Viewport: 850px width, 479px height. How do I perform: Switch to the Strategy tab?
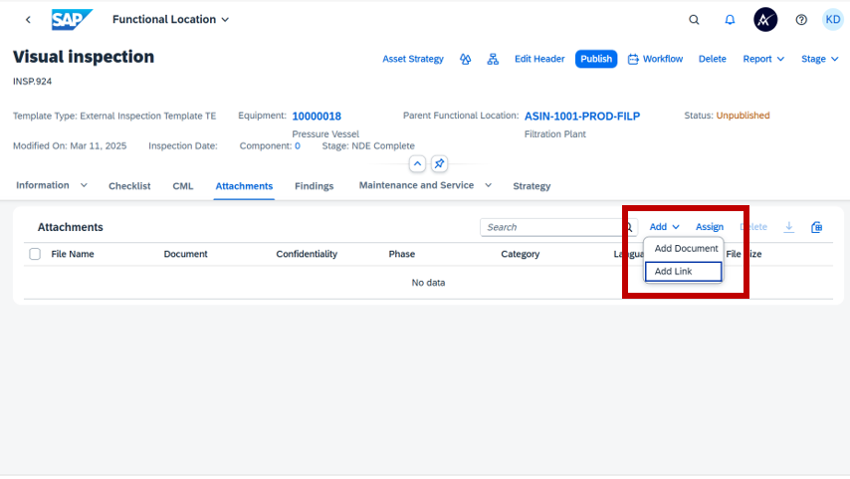point(531,186)
